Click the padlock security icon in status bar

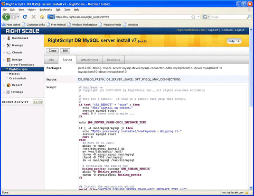click(246, 192)
